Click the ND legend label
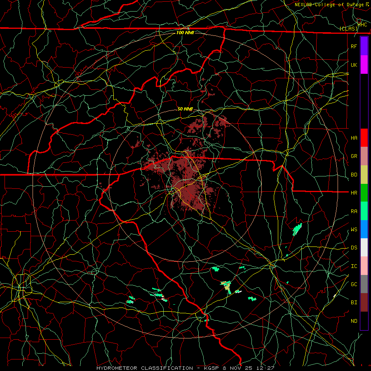The width and height of the screenshot is (371, 371). (x=354, y=321)
